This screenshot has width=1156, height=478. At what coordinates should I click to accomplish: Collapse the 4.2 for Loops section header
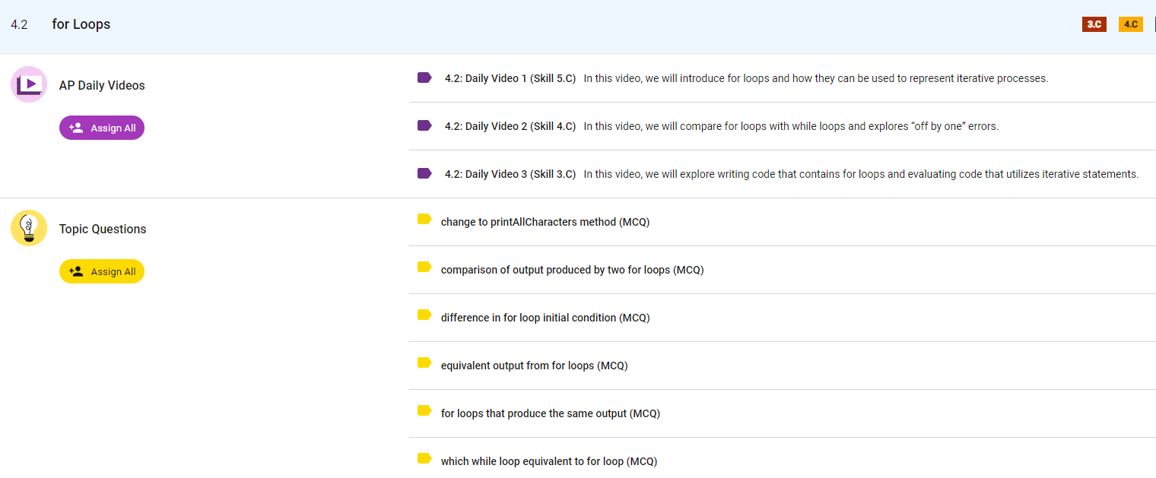pos(81,24)
